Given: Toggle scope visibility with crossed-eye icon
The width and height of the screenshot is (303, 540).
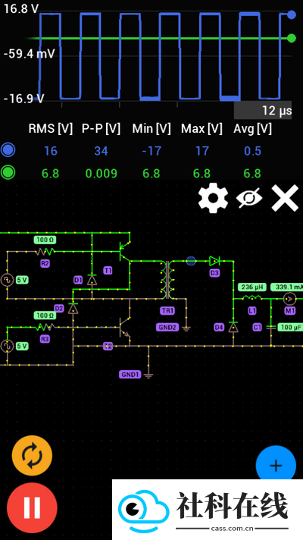Looking at the screenshot, I should [x=249, y=198].
